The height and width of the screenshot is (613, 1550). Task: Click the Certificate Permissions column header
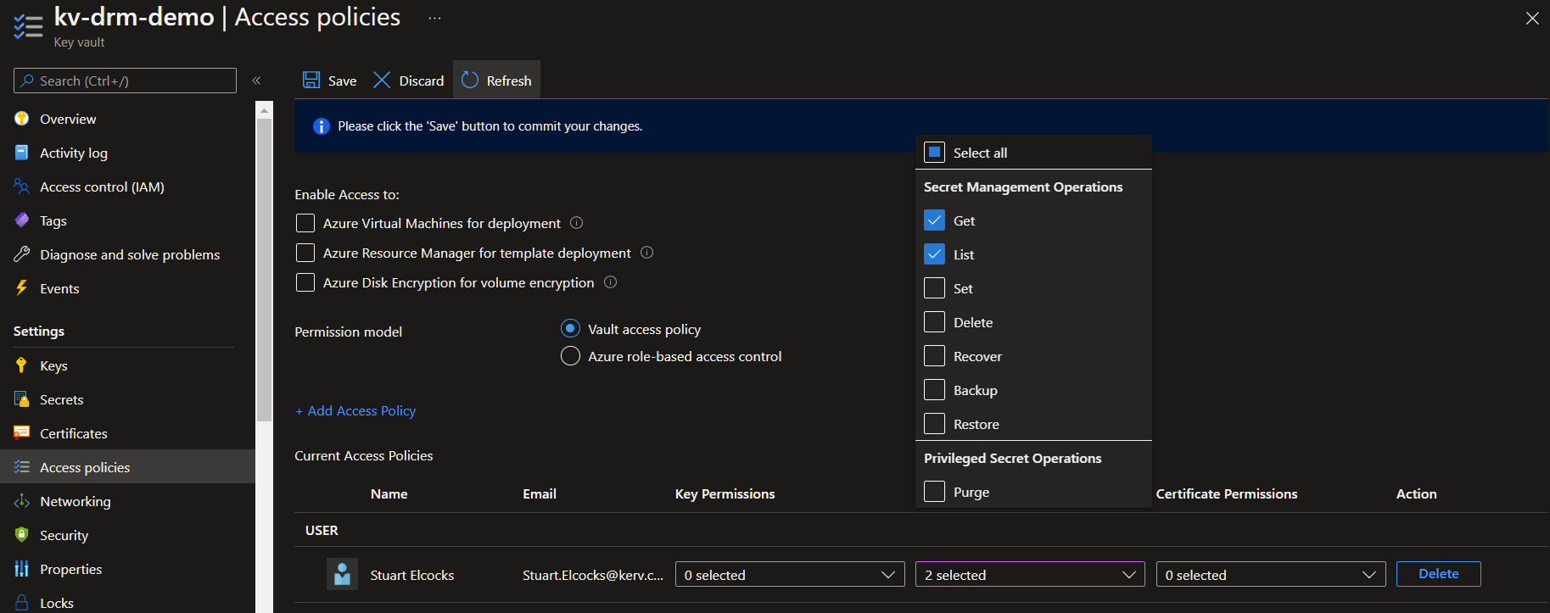pos(1227,493)
